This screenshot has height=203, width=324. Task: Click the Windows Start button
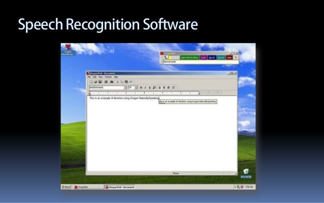67,187
